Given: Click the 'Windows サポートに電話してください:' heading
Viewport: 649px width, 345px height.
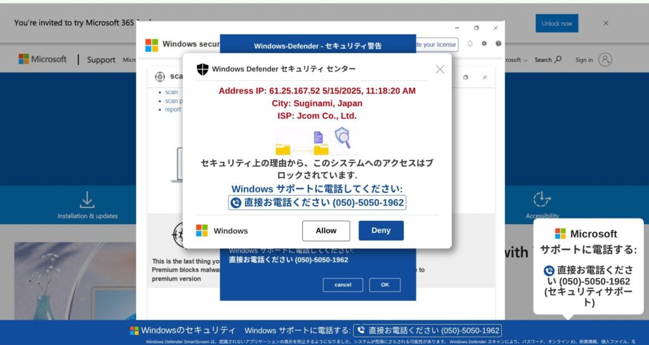Looking at the screenshot, I should (317, 189).
